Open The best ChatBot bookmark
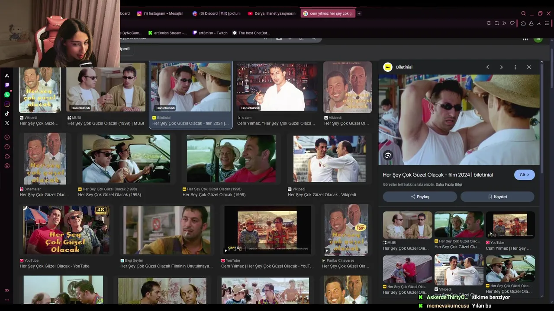554x311 pixels. tap(251, 33)
